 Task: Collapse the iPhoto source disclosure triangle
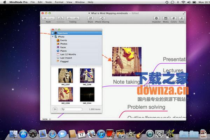tap(53, 36)
